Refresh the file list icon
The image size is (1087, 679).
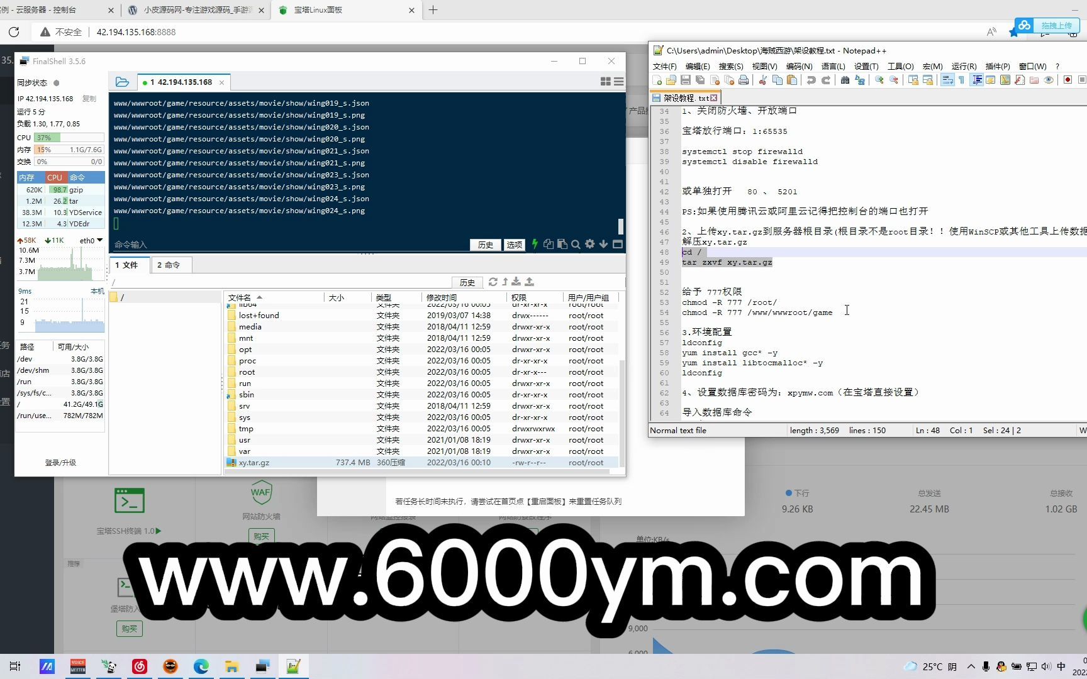tap(493, 282)
